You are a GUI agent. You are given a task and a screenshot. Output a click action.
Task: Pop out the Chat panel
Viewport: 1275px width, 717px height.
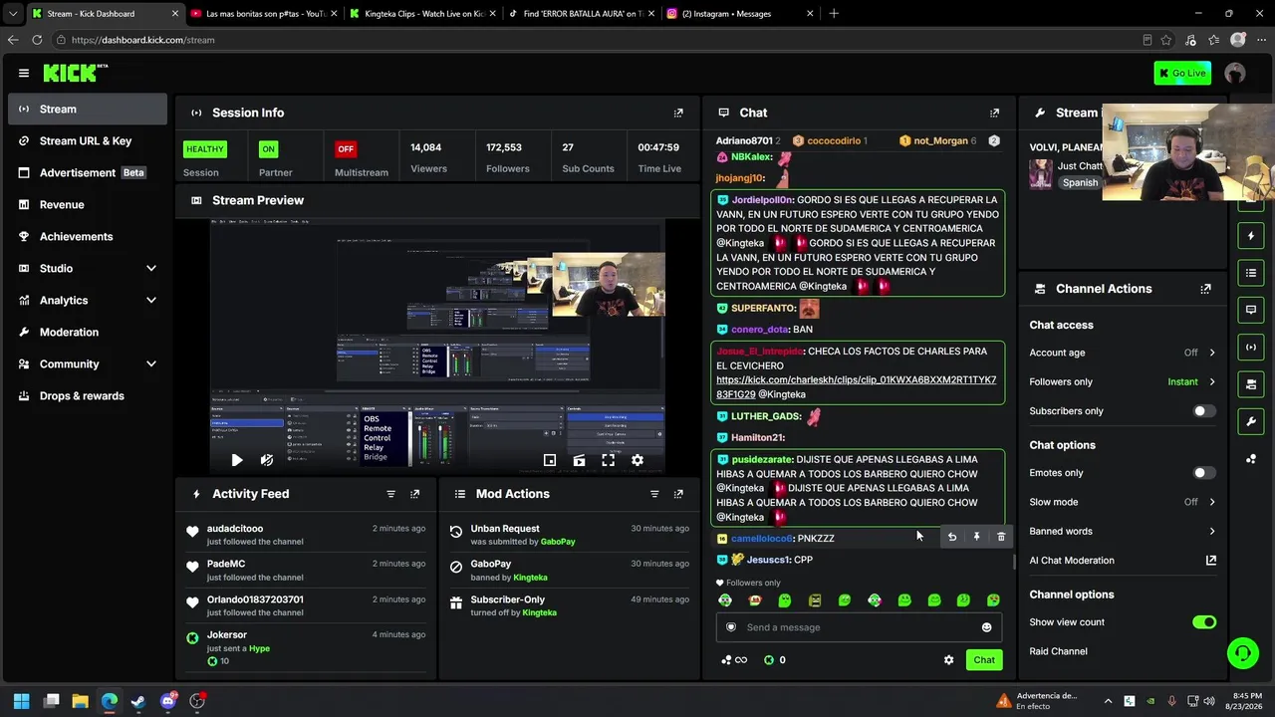tap(994, 113)
